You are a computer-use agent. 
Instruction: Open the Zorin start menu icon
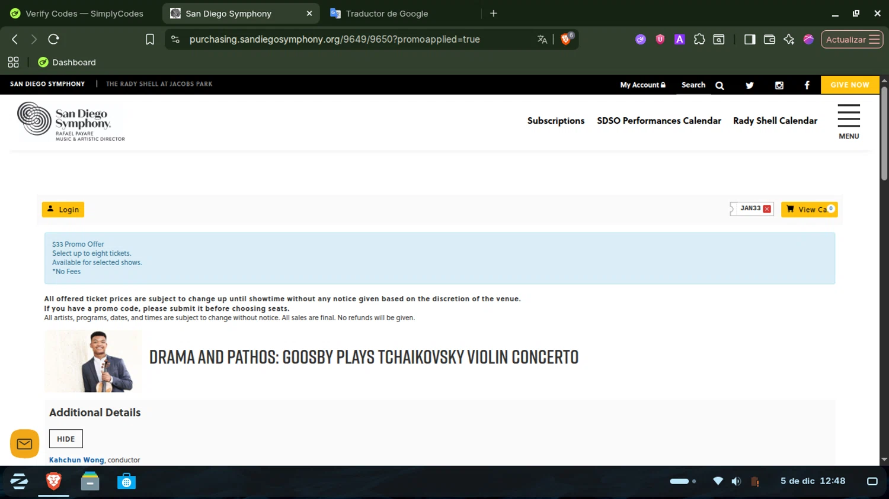19,481
